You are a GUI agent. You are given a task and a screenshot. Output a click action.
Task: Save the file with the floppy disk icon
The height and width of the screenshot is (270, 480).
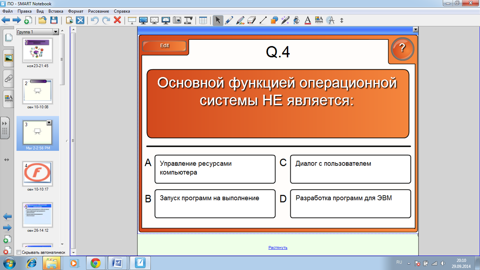click(x=54, y=20)
